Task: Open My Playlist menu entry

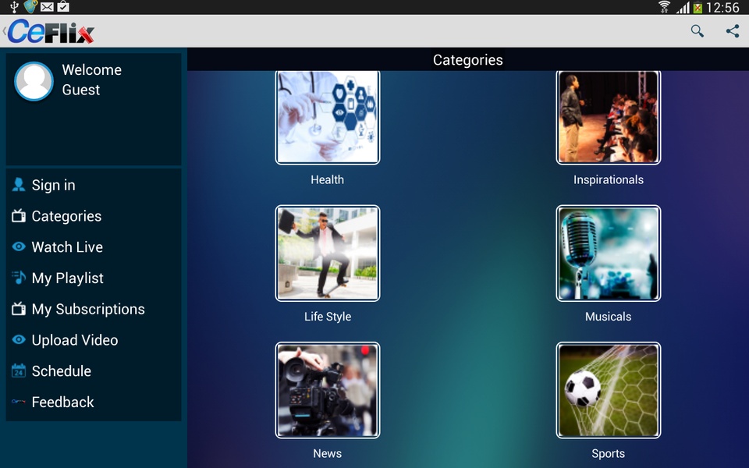Action: pos(93,278)
